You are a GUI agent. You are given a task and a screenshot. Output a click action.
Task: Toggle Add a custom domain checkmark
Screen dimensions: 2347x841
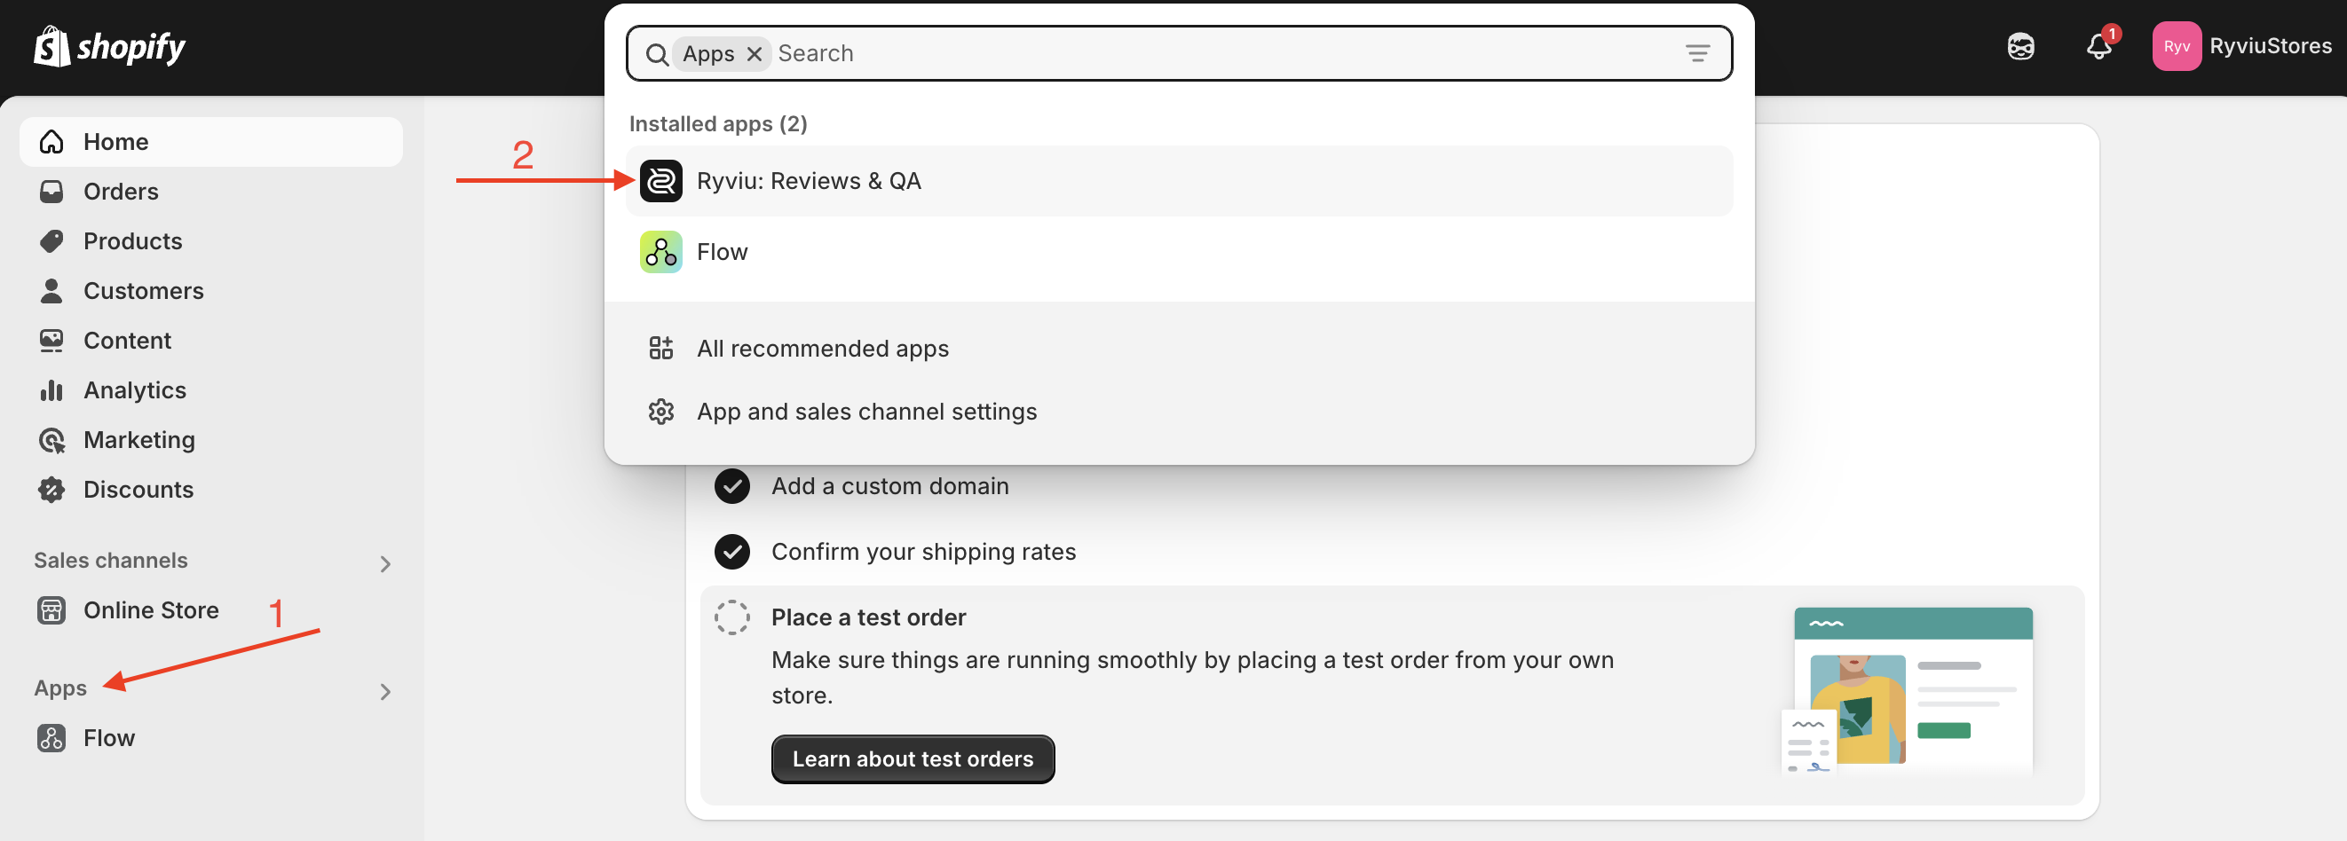pos(731,486)
